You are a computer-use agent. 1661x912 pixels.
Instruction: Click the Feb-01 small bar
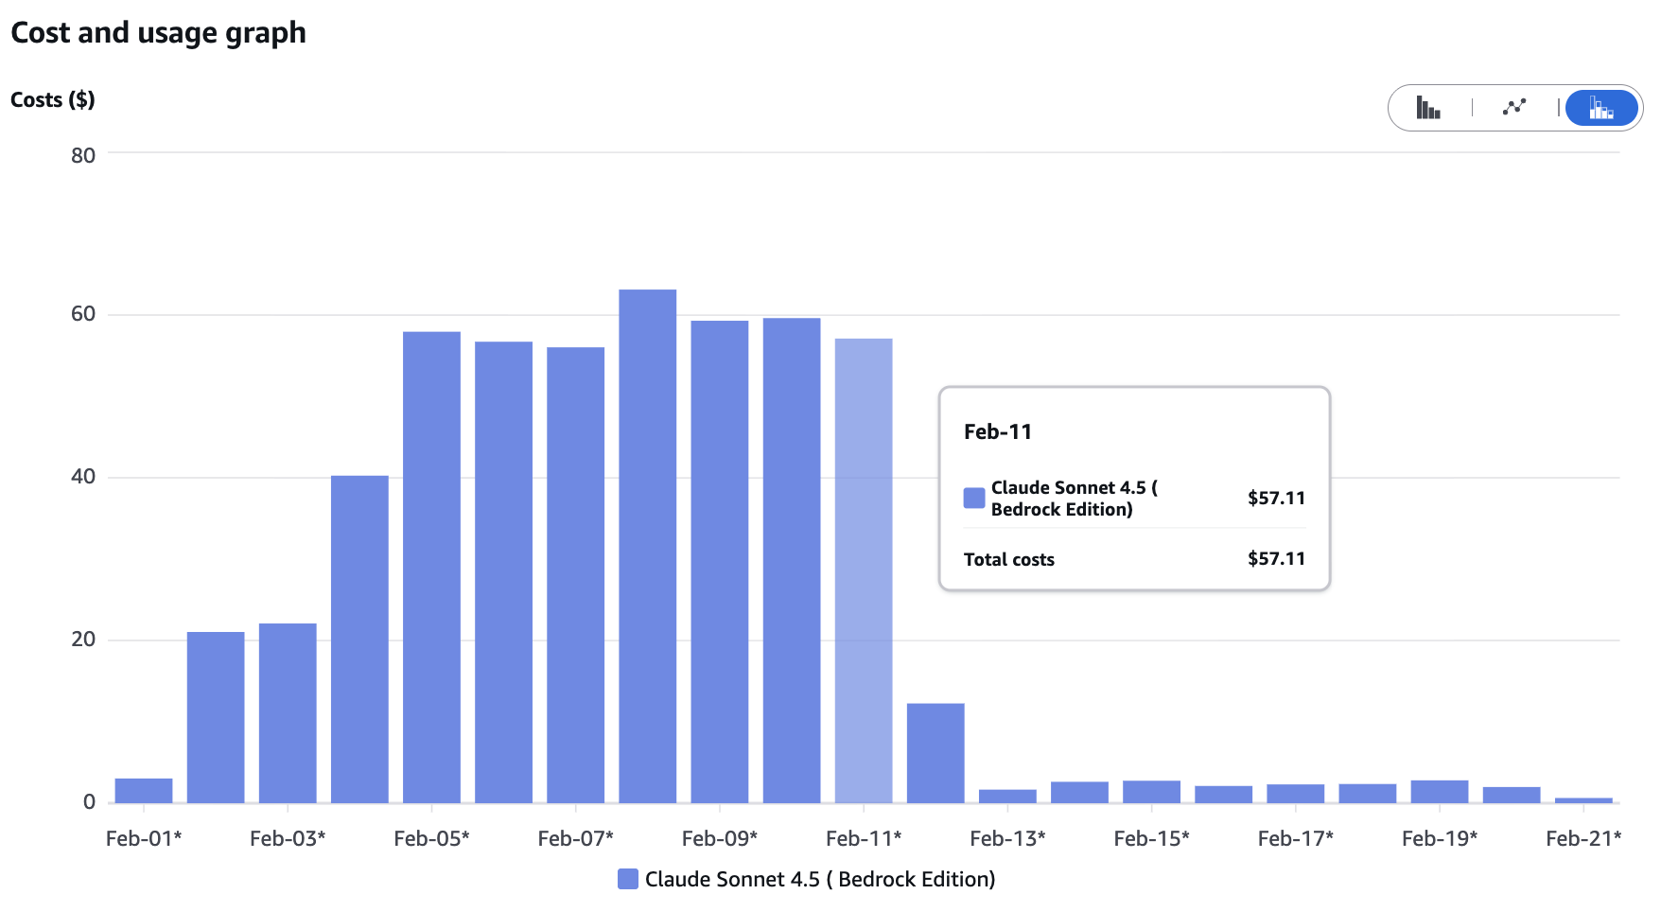[144, 790]
